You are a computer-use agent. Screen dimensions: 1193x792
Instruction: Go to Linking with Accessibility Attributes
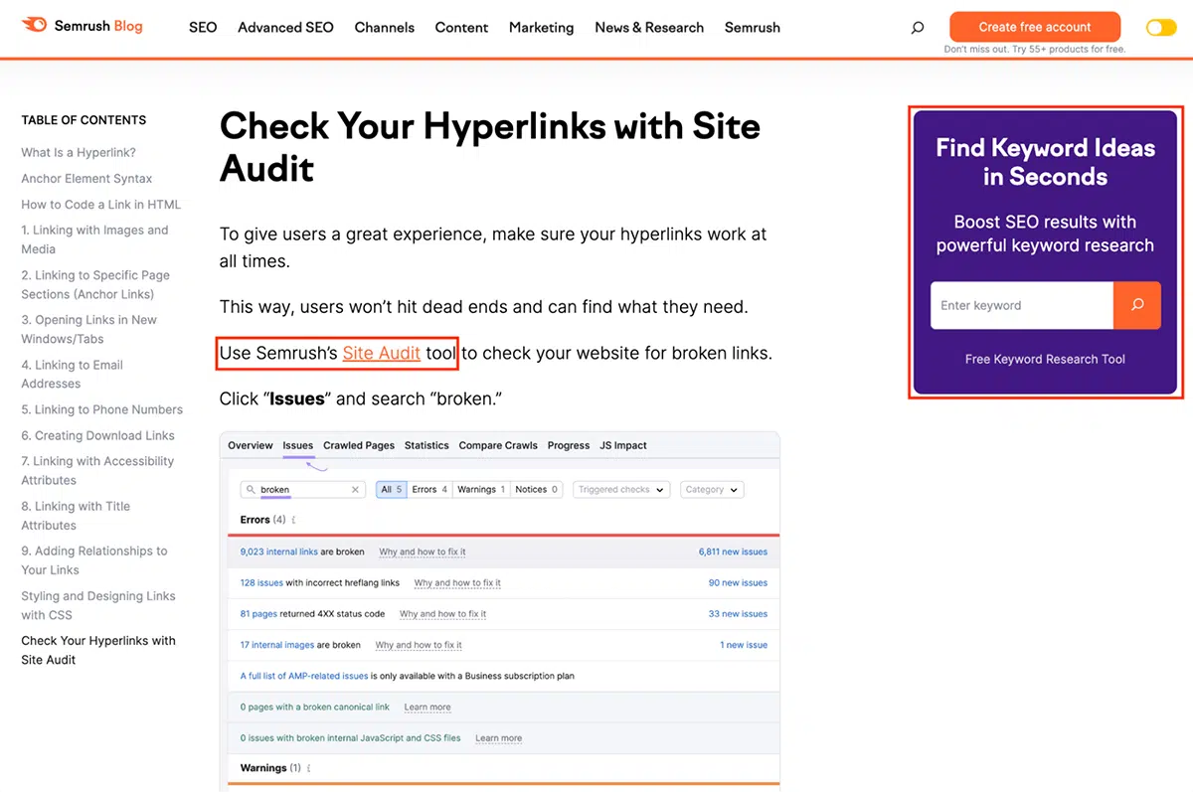pyautogui.click(x=97, y=470)
